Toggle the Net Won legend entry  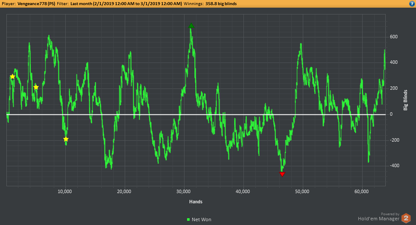click(199, 219)
